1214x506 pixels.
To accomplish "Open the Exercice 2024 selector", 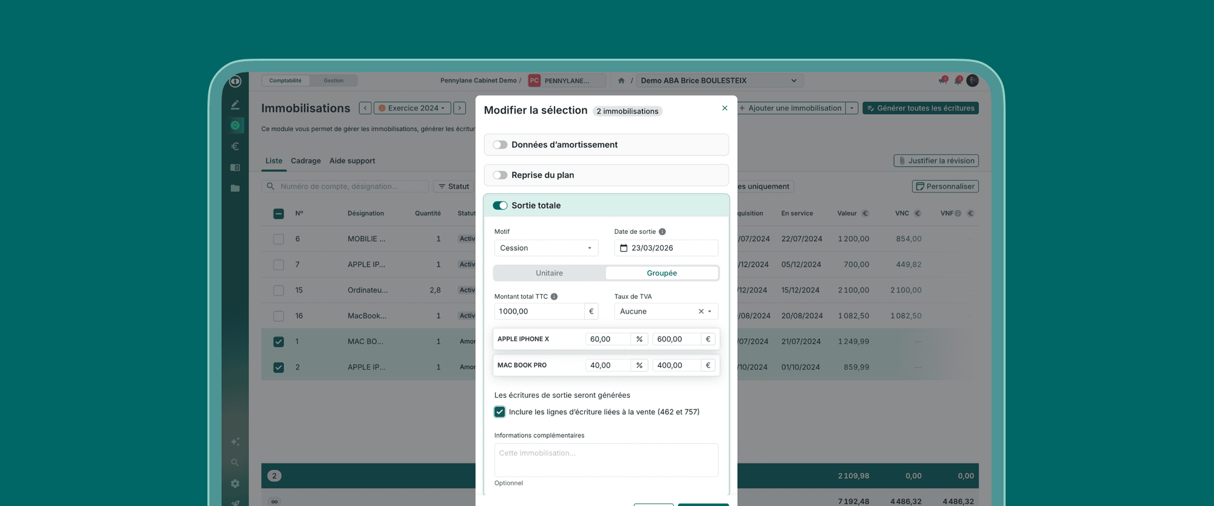I will 412,108.
